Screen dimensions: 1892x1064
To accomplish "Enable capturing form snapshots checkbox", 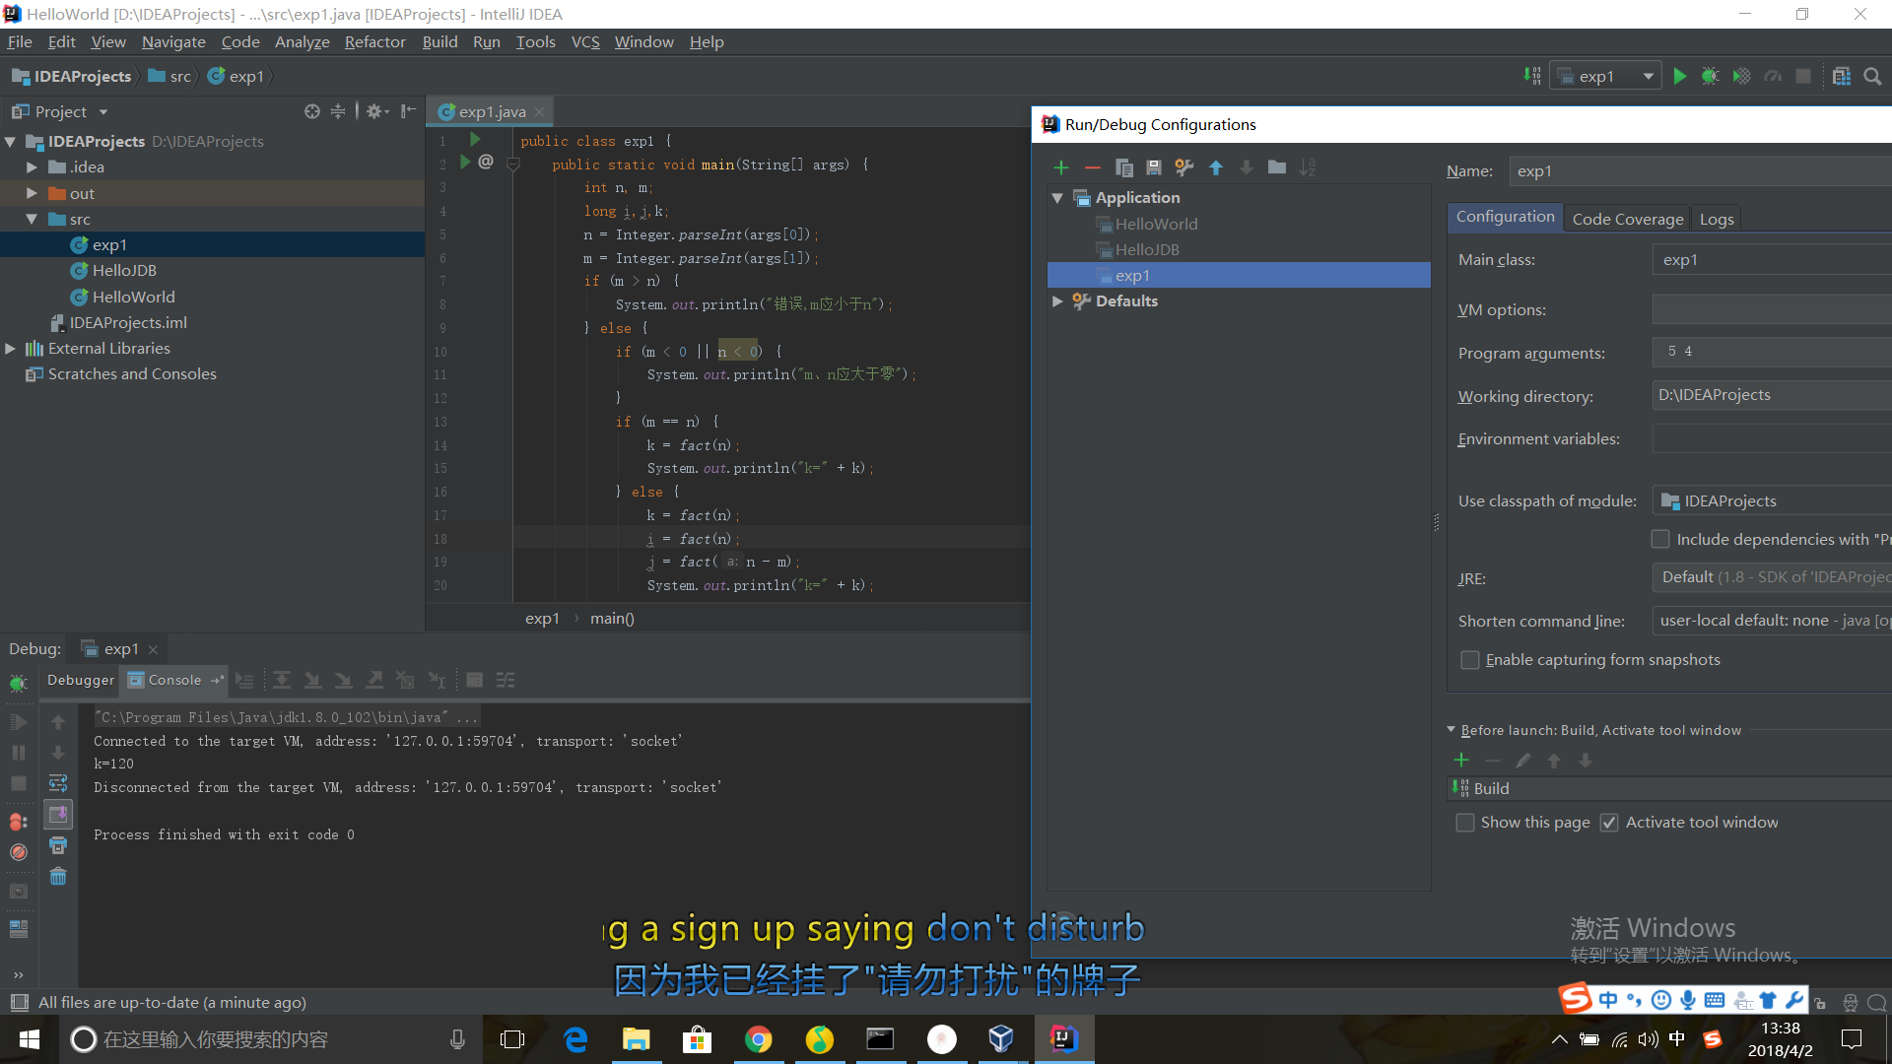I will (1470, 660).
